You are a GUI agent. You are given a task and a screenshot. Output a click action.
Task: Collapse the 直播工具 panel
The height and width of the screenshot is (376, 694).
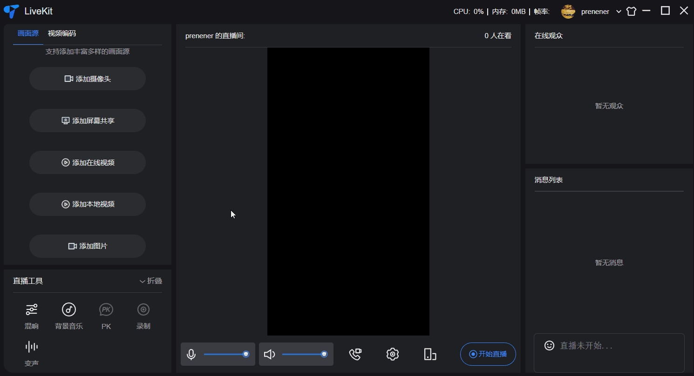(x=151, y=281)
